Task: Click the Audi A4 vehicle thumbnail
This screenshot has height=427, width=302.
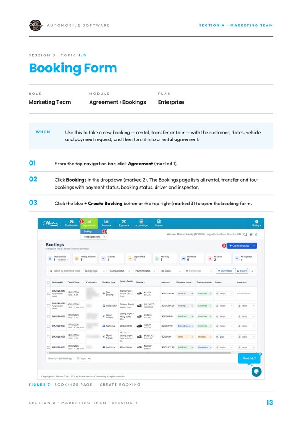Action: [139, 326]
